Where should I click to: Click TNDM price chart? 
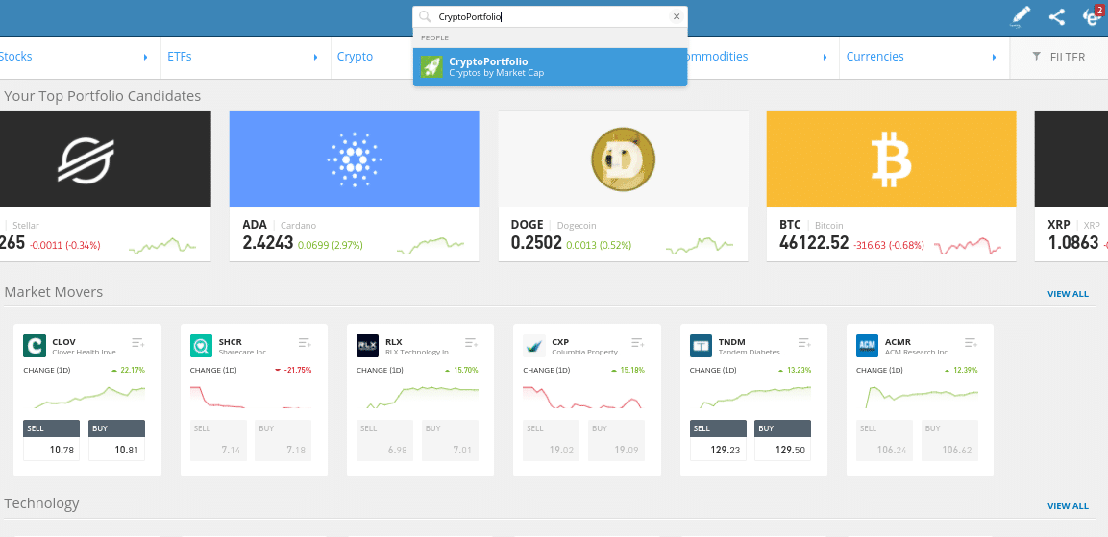tap(755, 397)
